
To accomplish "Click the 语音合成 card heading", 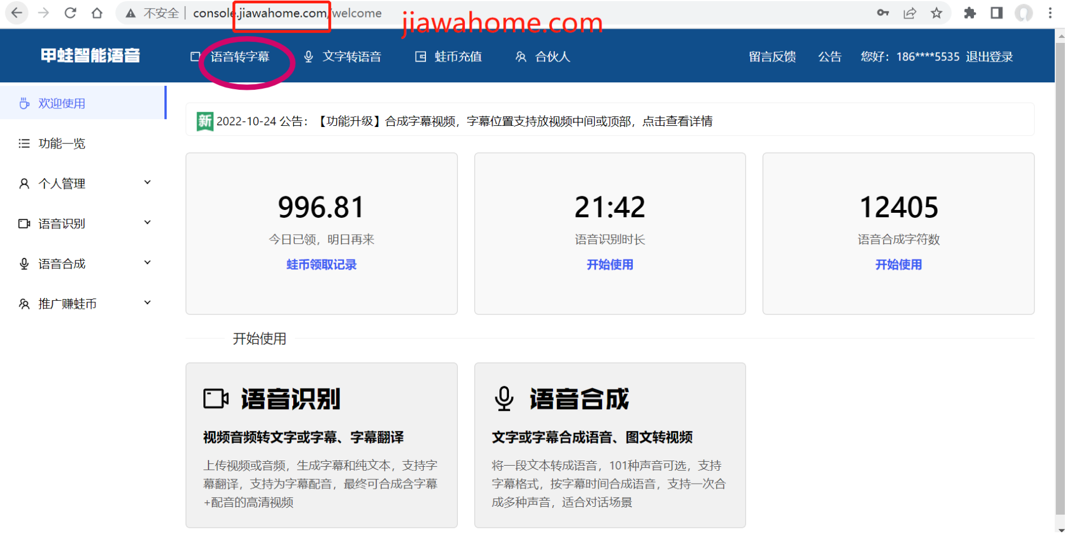I will (579, 398).
